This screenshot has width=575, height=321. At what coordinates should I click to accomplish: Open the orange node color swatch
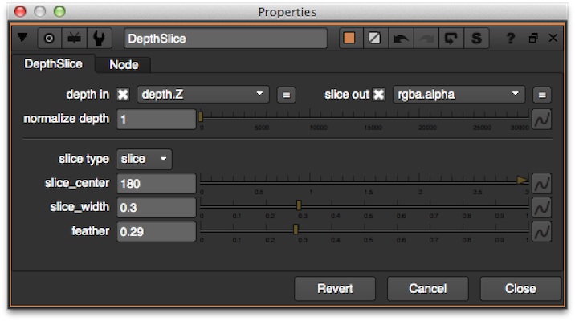click(349, 39)
